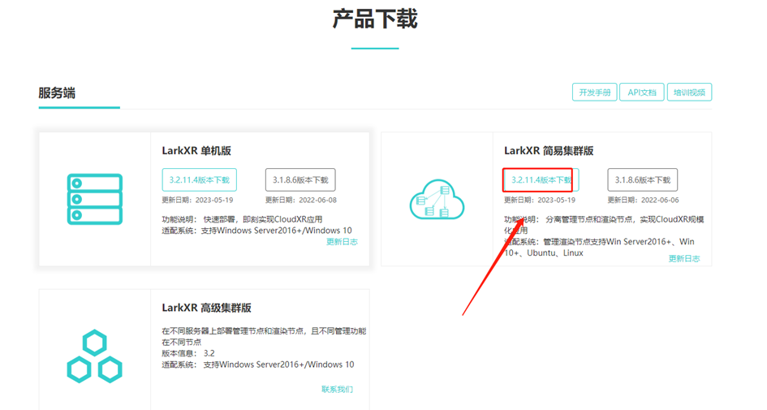767x410 pixels.
Task: Click 更新日期 2023-05-19 under 单机版
Action: pos(197,200)
